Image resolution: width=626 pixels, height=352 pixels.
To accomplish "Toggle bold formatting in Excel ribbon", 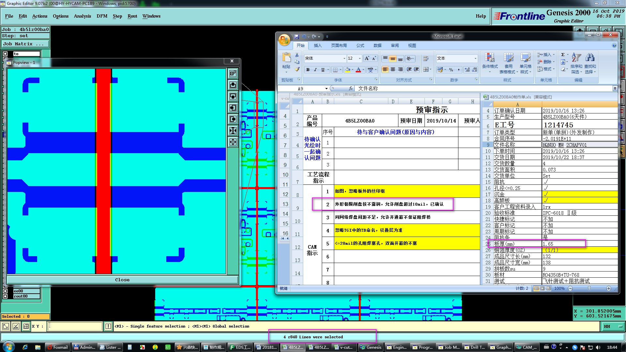I will [308, 70].
